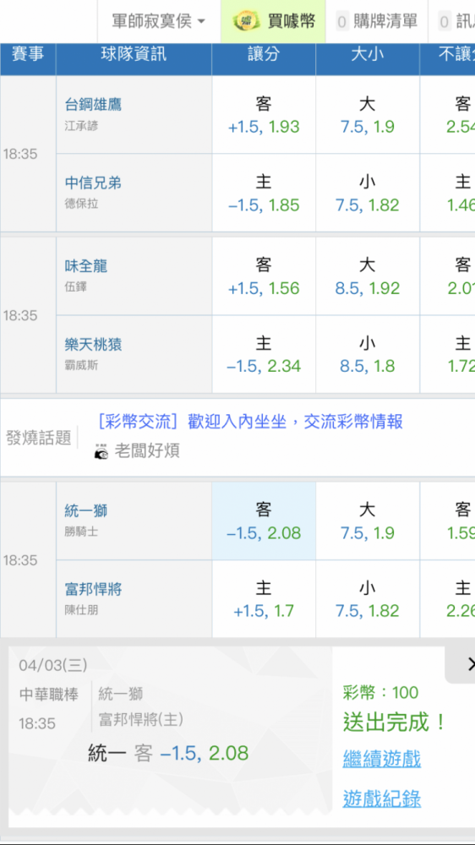Screen dimensions: 475x845
Task: Open the 購牌清單 cart list
Action: pyautogui.click(x=376, y=22)
